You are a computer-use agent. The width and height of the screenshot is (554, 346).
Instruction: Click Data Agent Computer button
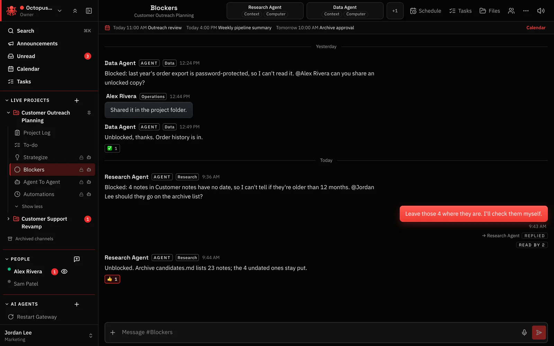point(356,14)
